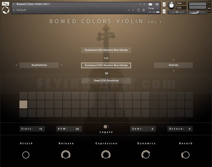212x167 pixels.
Task: Click the Release knob
Action: [x=66, y=155]
